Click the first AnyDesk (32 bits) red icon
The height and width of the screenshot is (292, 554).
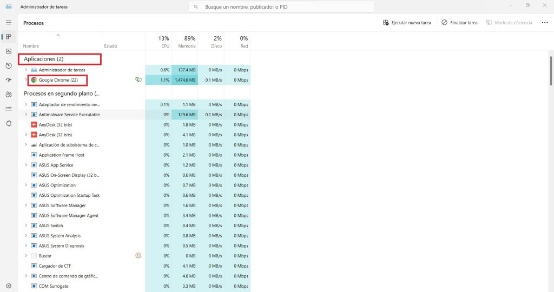34,124
